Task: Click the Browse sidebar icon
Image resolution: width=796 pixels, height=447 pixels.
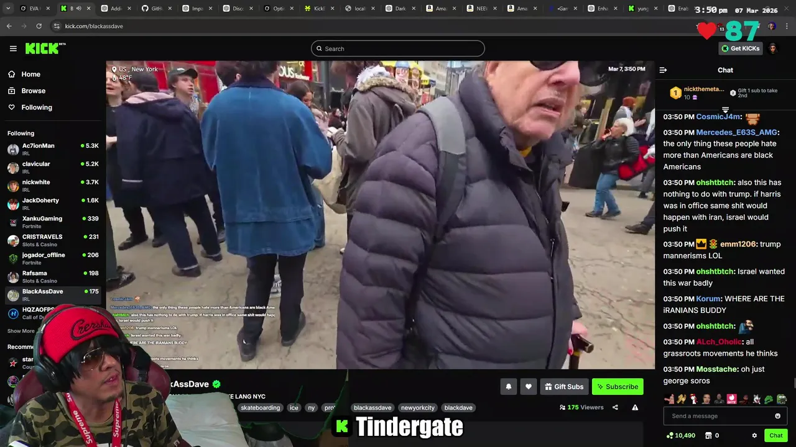Action: coord(12,91)
